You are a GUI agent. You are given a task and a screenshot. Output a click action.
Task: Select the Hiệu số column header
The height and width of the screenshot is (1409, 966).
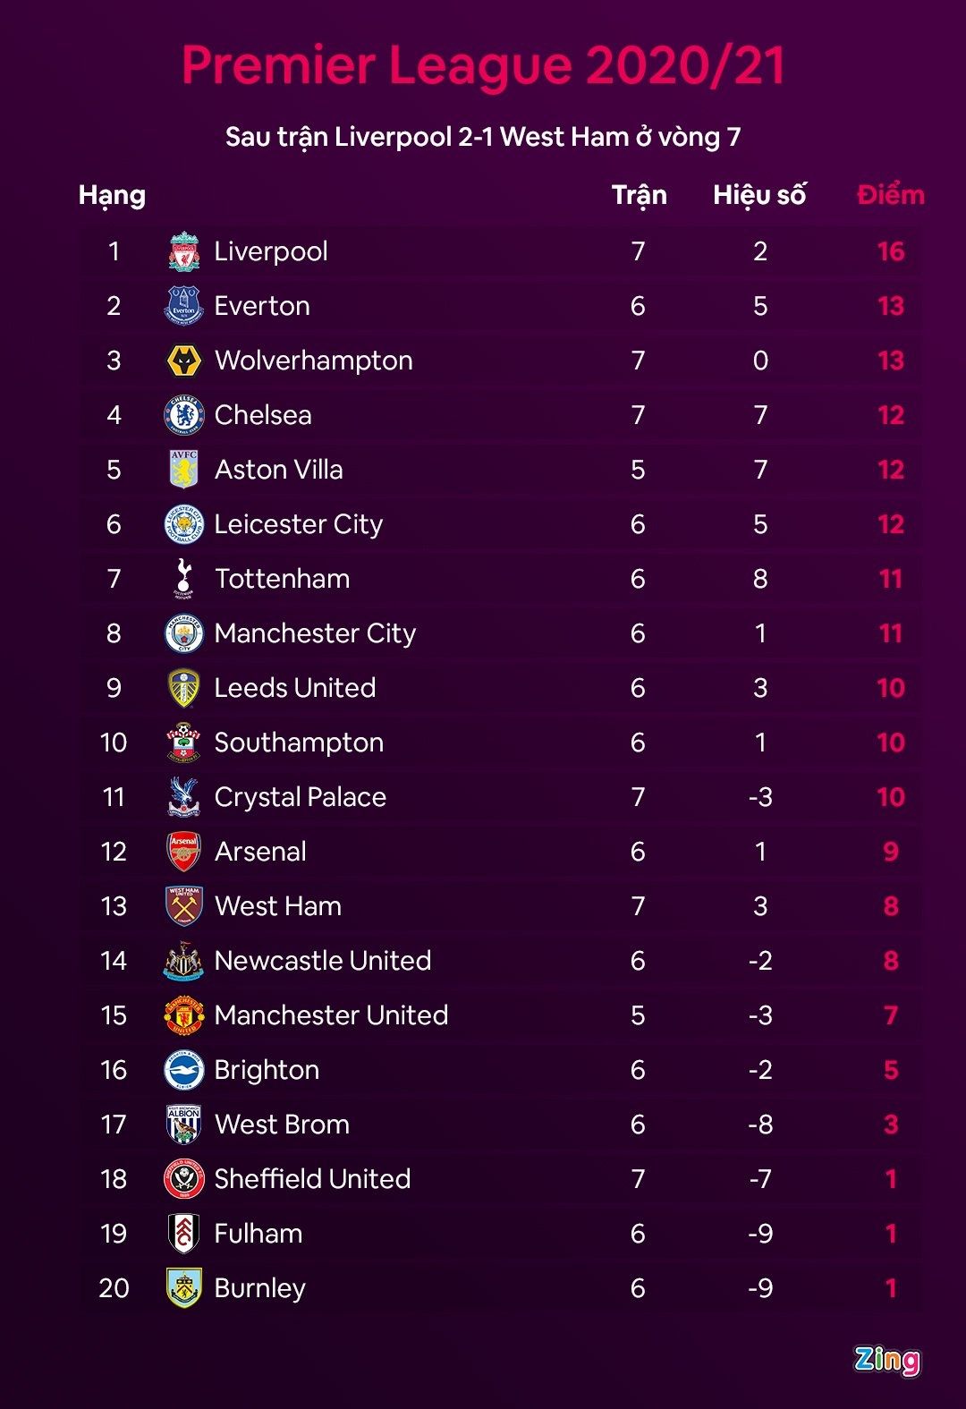[x=759, y=195]
